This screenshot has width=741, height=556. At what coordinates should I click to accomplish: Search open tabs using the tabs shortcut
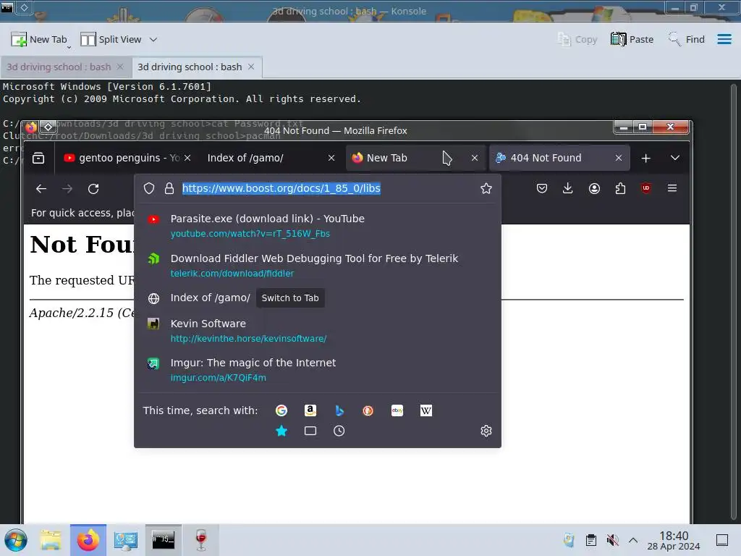coord(310,431)
